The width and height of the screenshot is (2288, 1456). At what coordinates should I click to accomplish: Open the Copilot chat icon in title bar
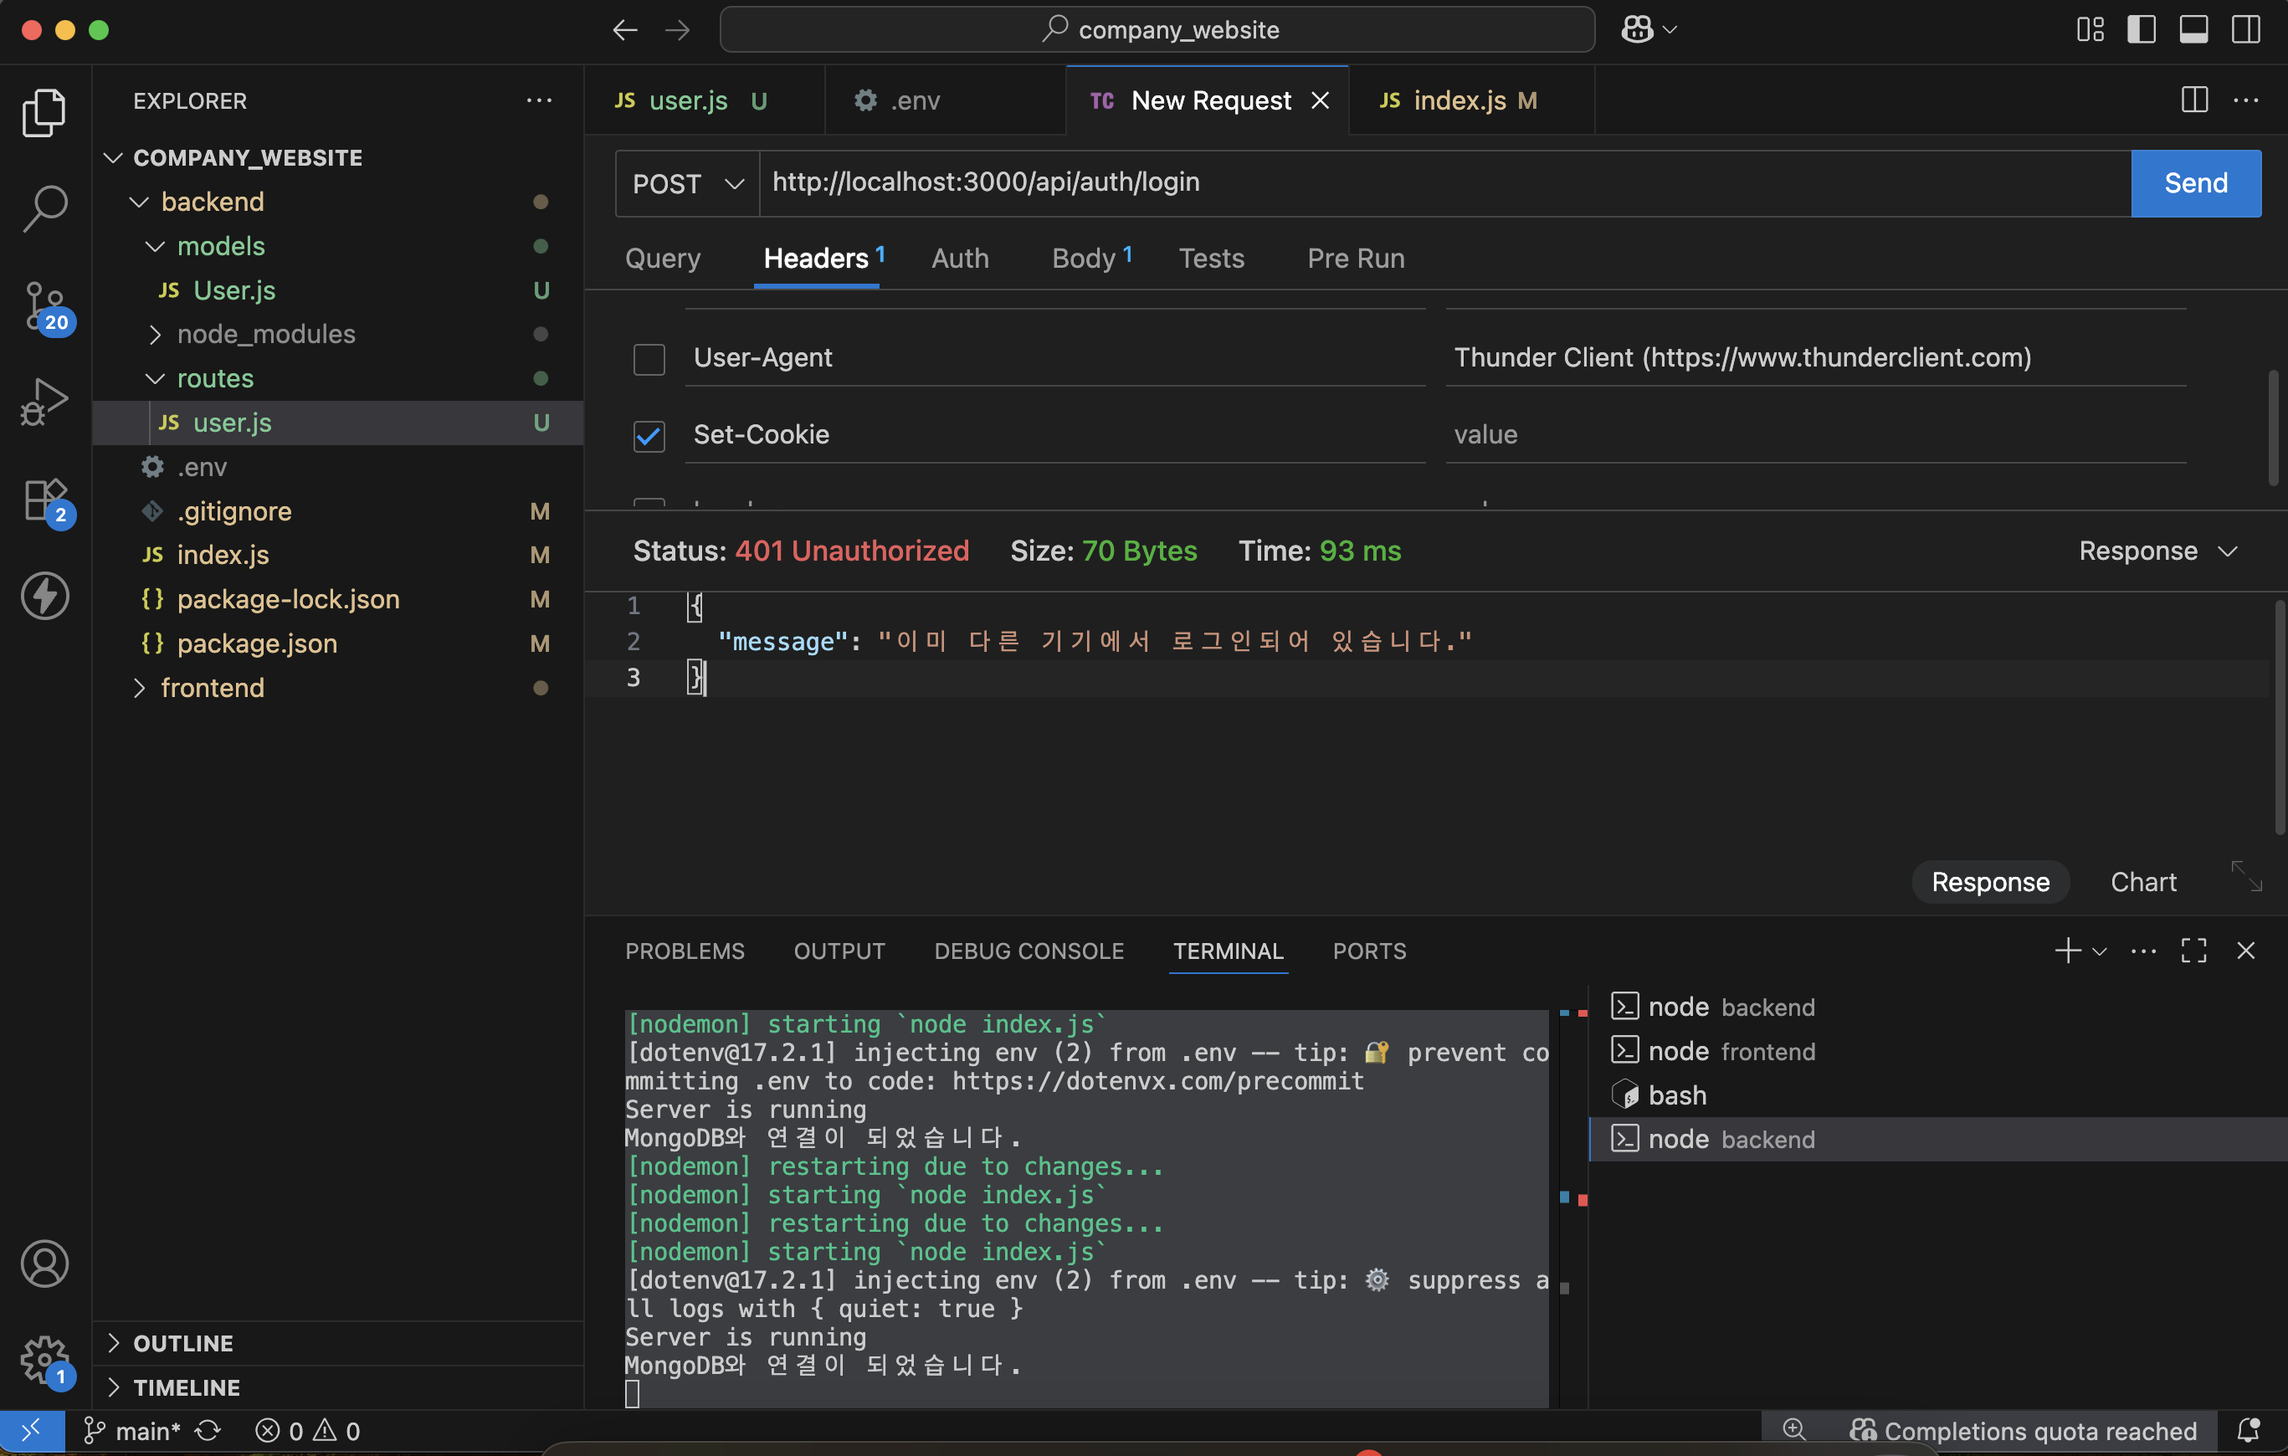click(x=1637, y=30)
